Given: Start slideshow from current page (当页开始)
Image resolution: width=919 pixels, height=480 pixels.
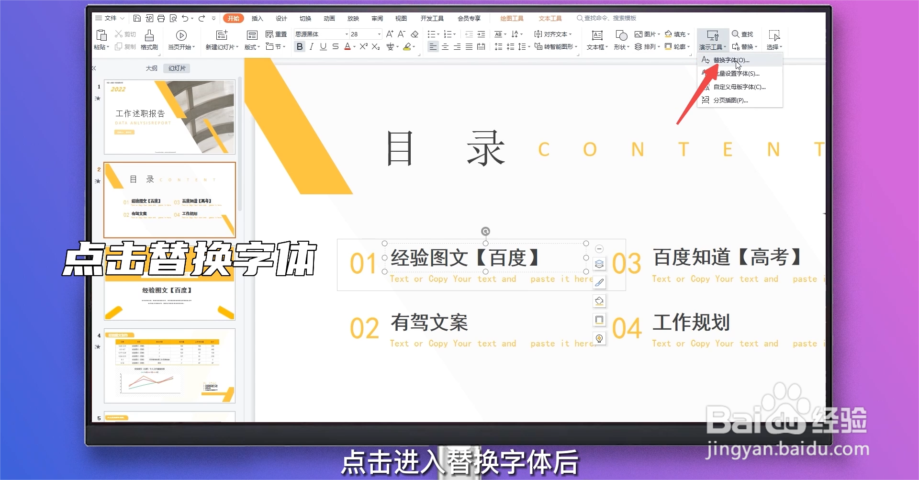Looking at the screenshot, I should 181,40.
